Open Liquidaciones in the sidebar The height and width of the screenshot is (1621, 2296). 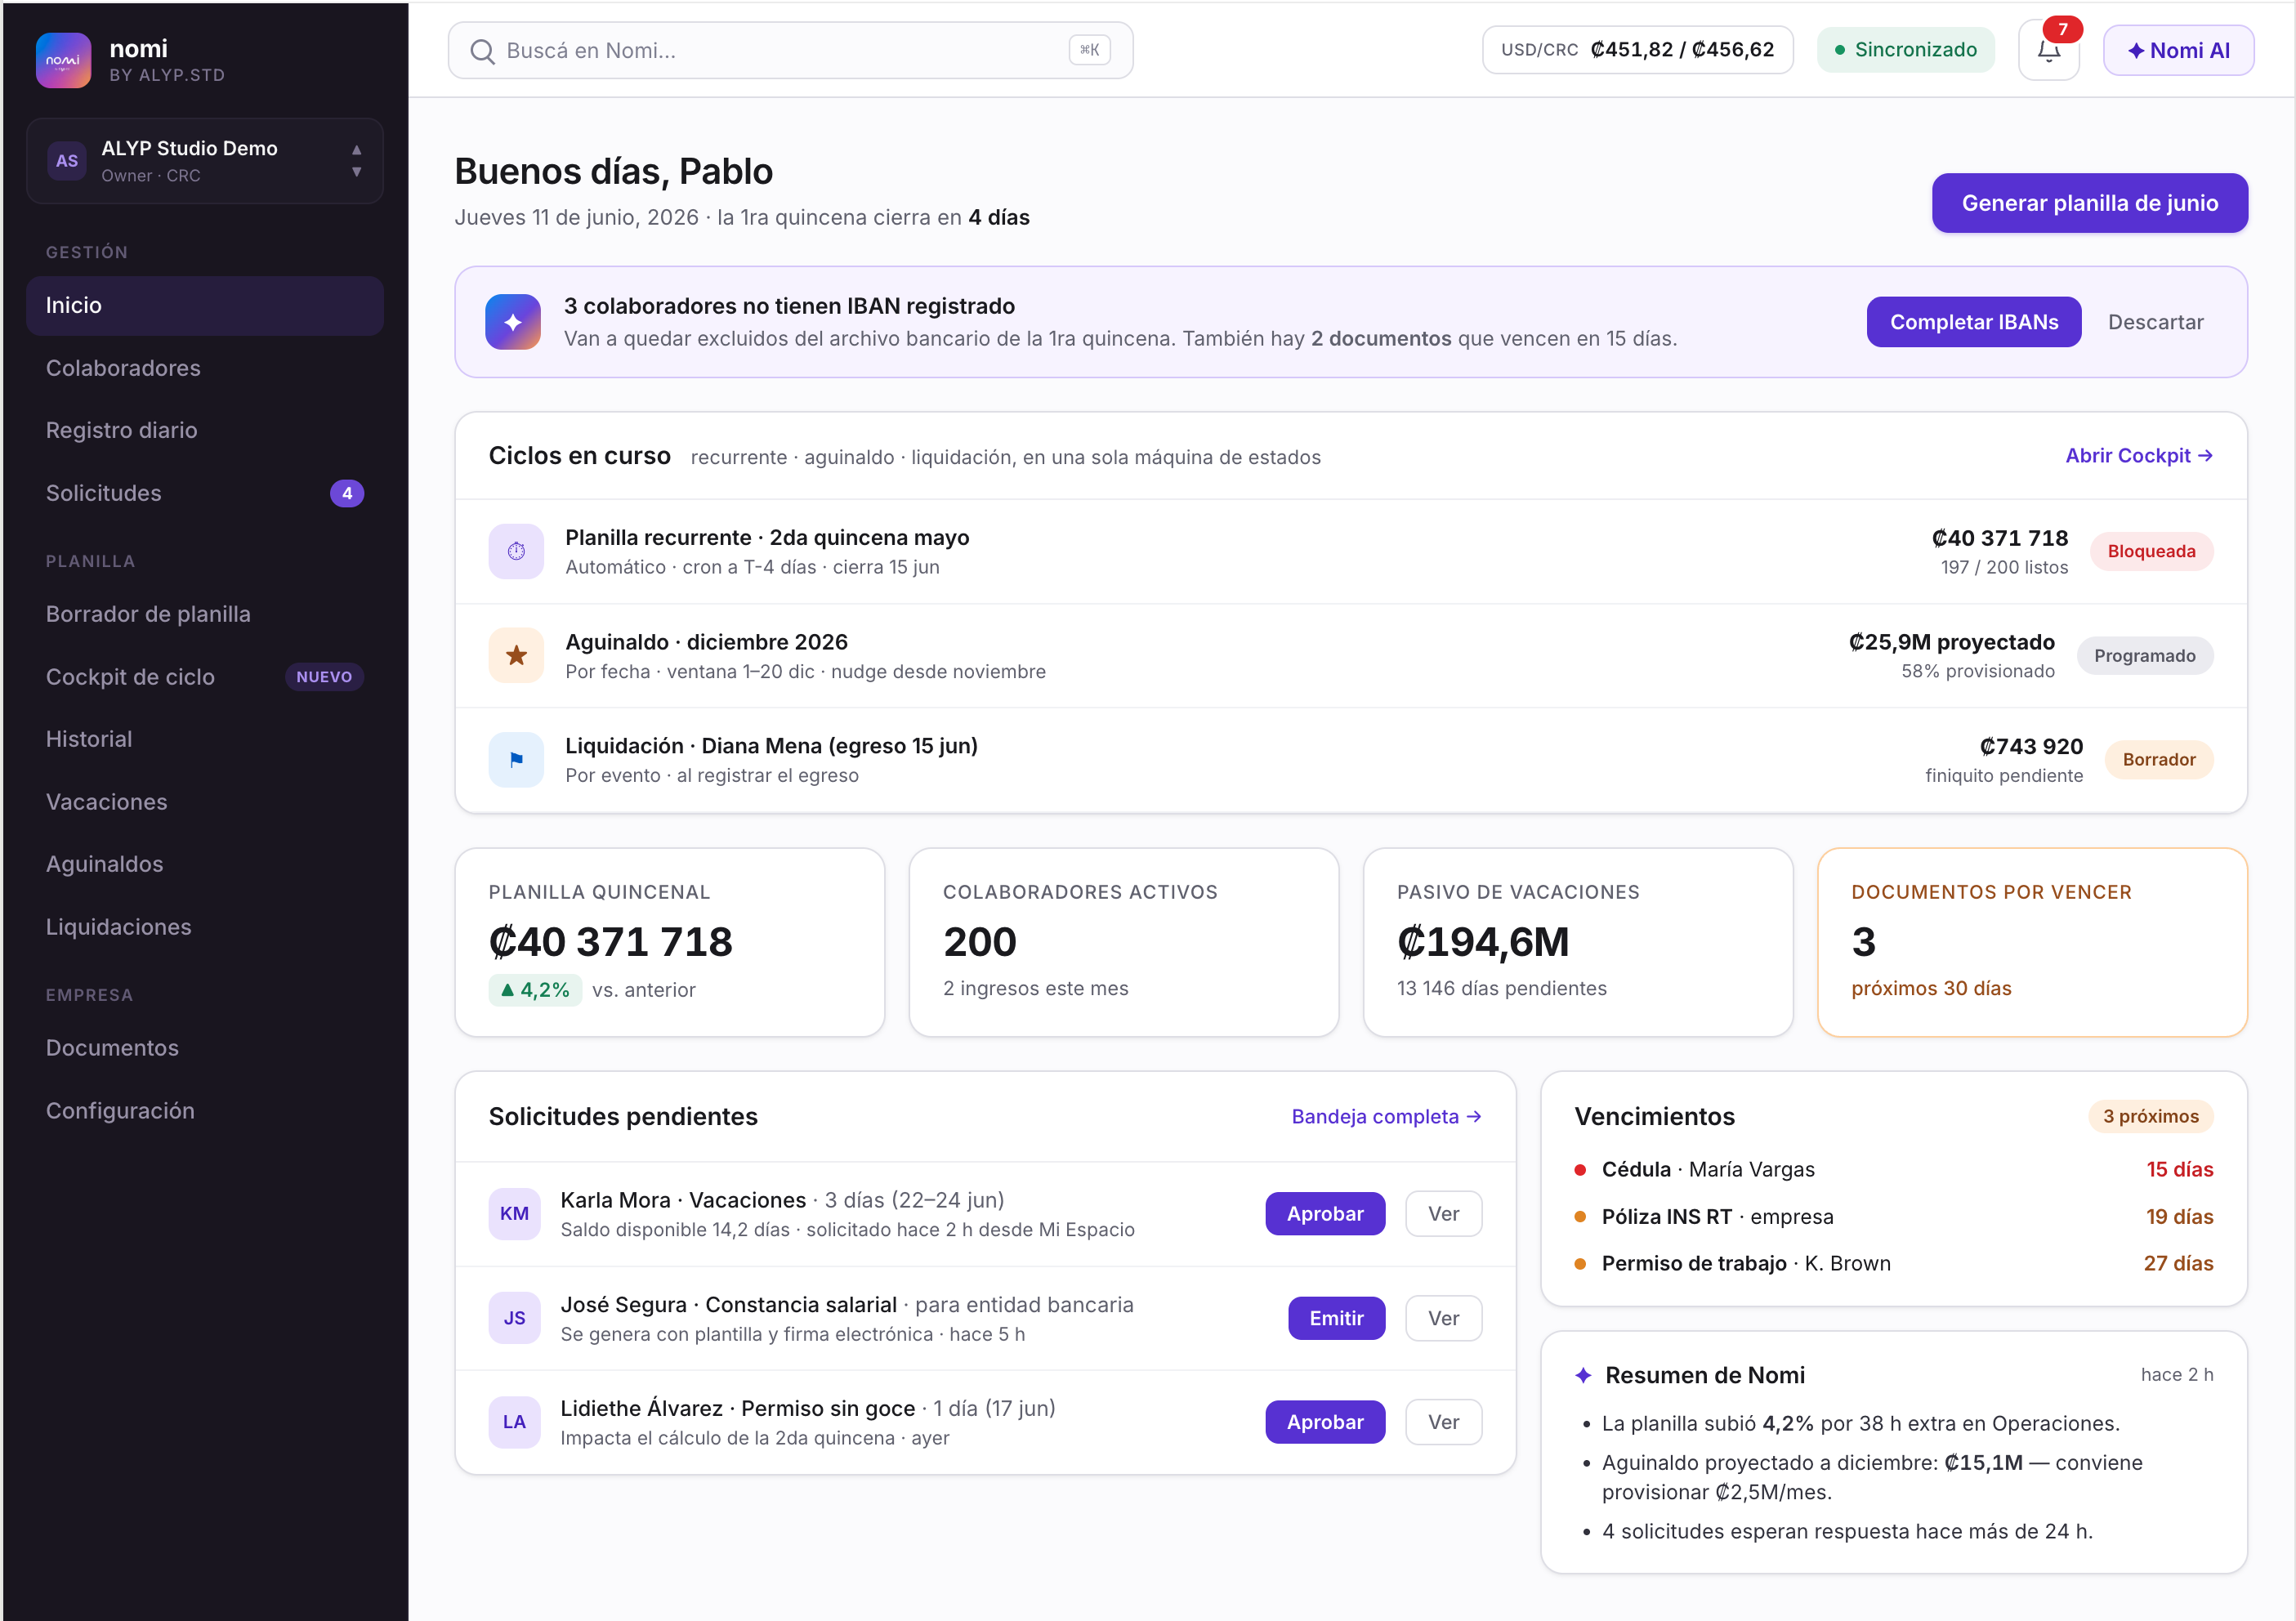click(x=205, y=927)
